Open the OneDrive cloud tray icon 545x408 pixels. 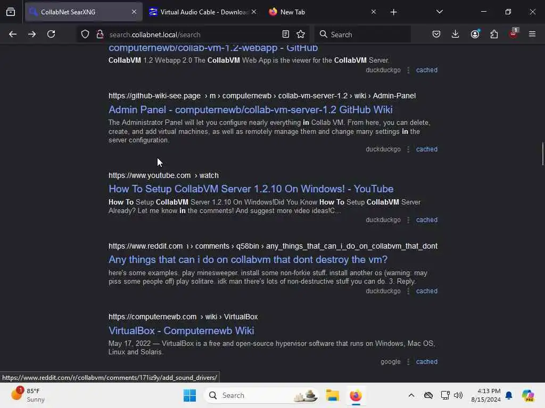tap(428, 395)
